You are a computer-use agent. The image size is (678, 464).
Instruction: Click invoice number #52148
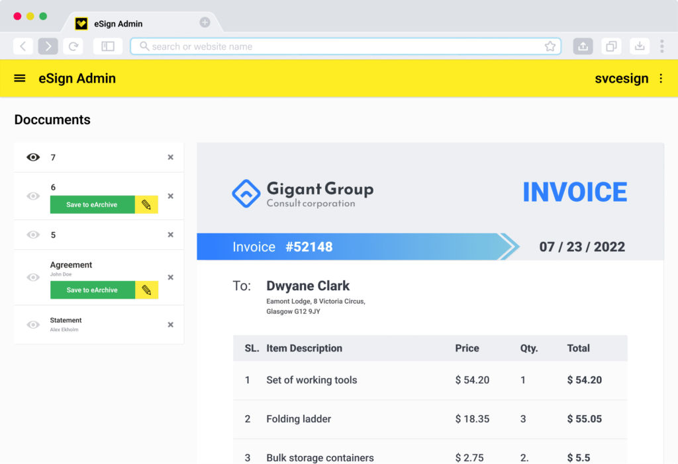pos(309,247)
